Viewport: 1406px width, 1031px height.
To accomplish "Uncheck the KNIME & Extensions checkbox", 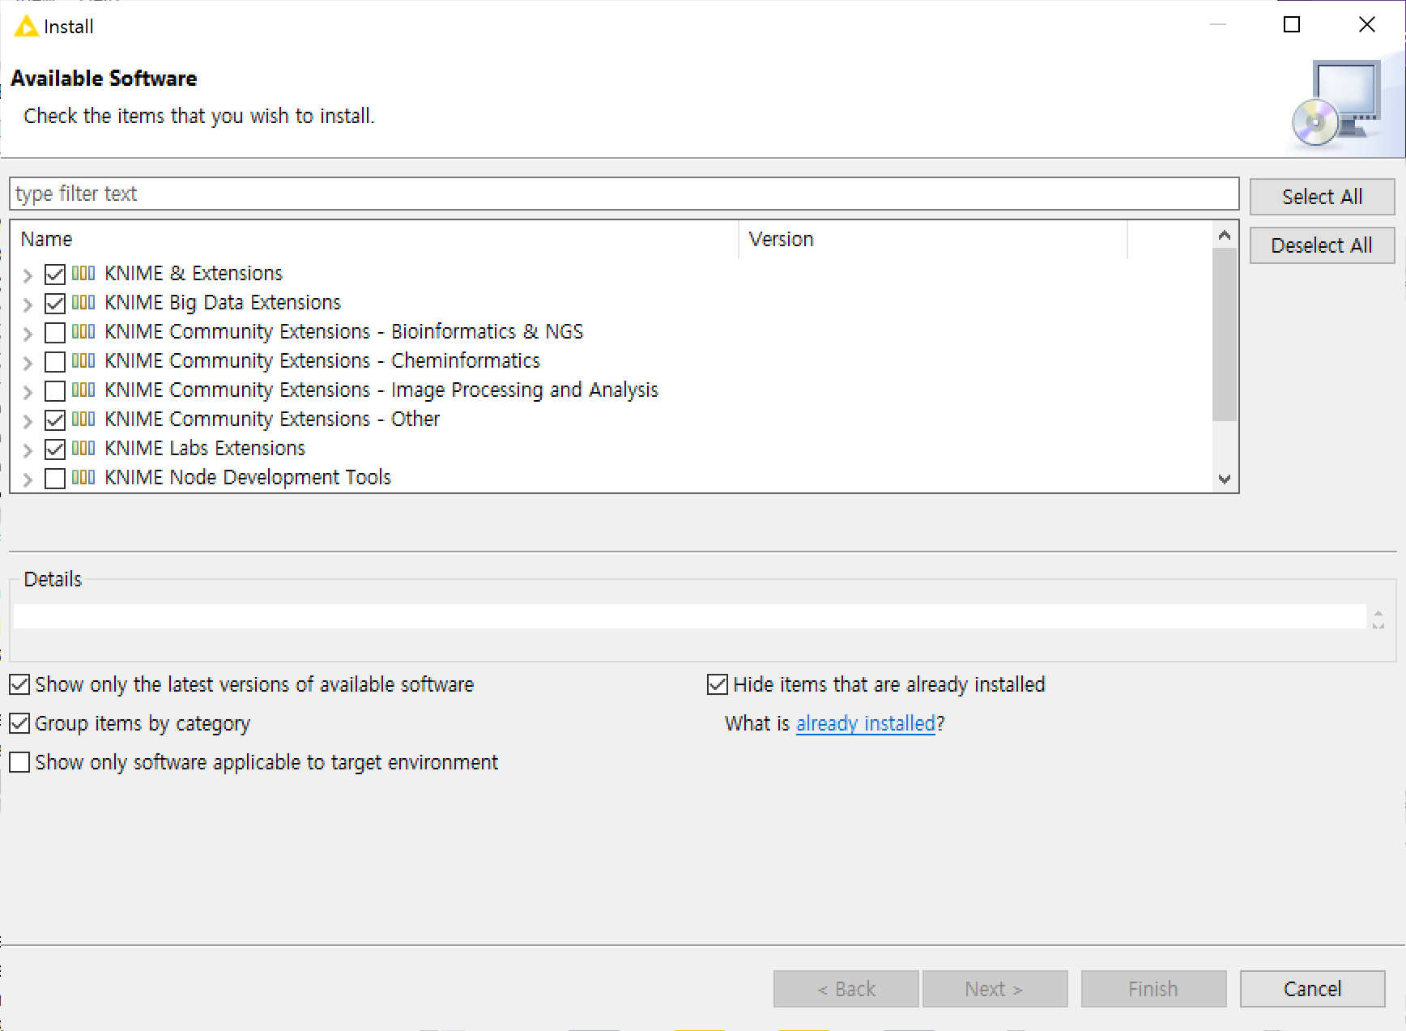I will 55,275.
